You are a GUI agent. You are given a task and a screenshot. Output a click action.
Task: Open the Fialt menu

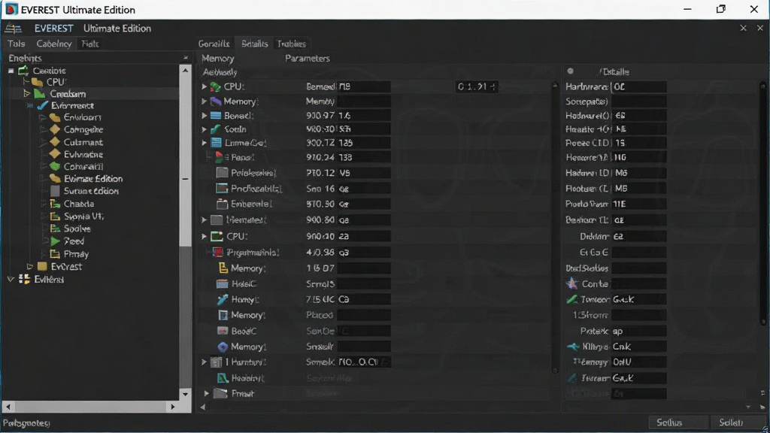(x=90, y=44)
